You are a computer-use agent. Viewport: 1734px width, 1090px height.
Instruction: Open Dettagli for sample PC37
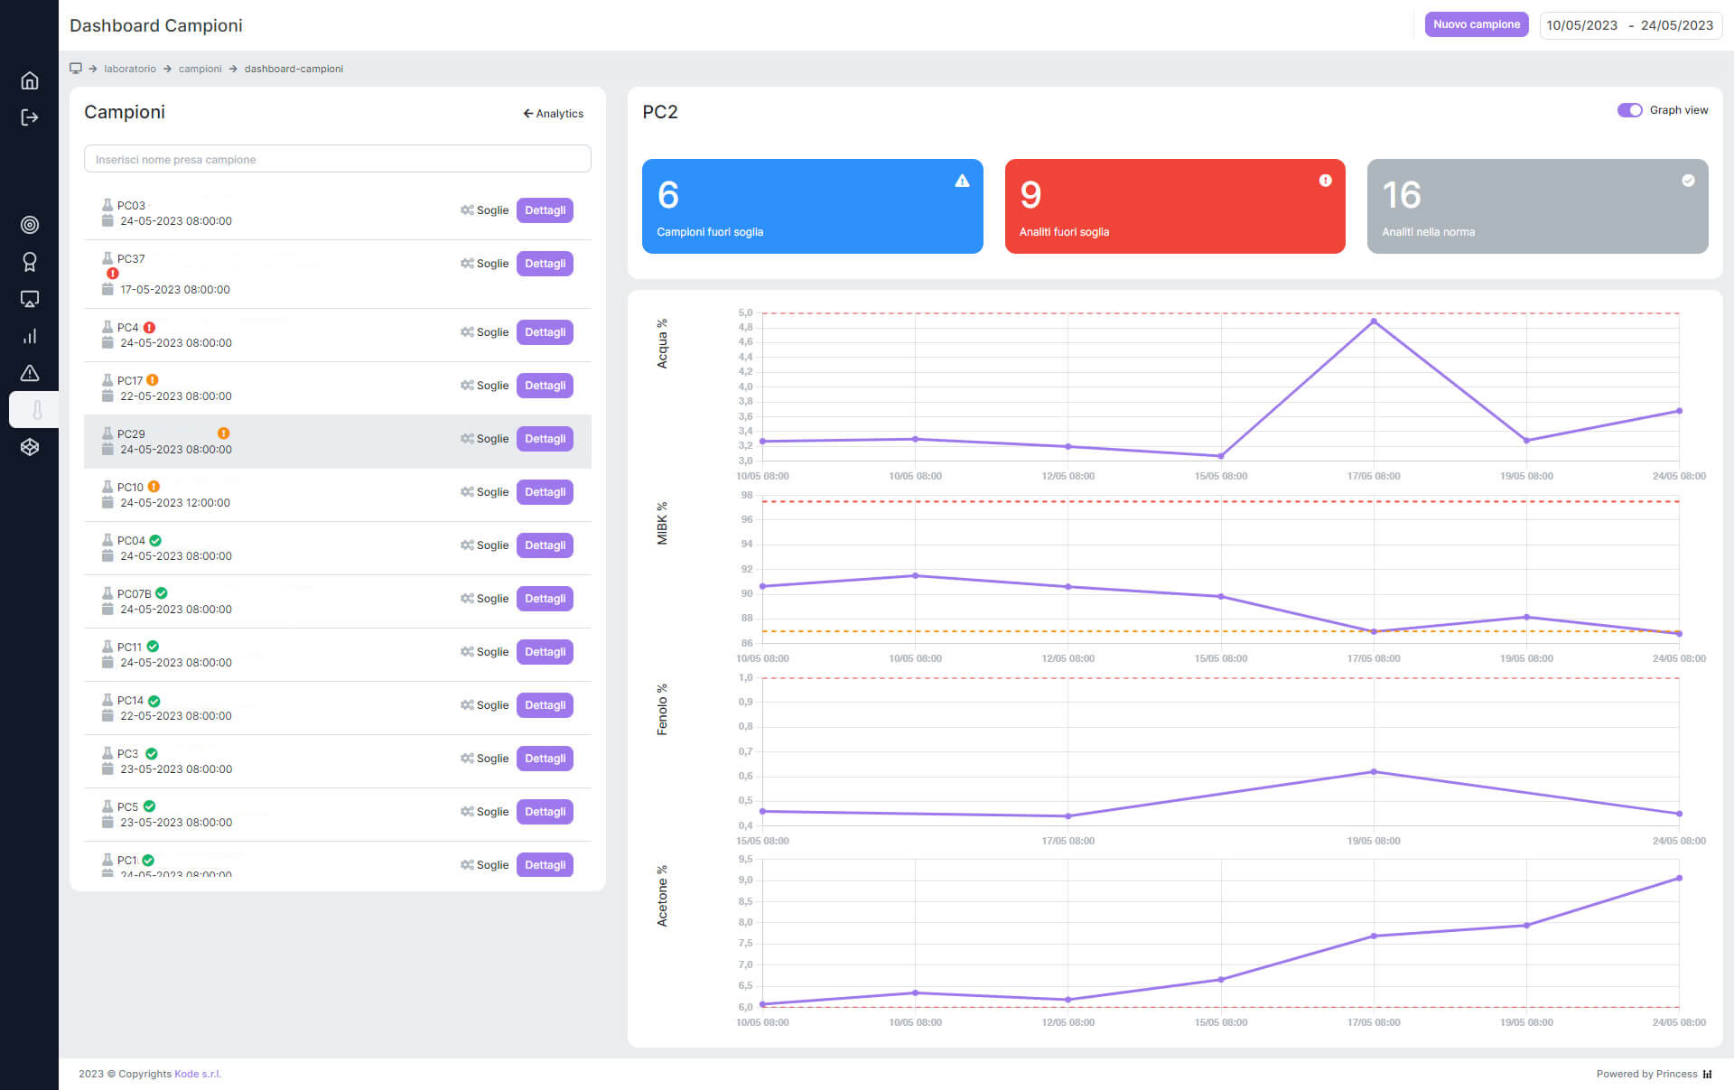pos(545,264)
